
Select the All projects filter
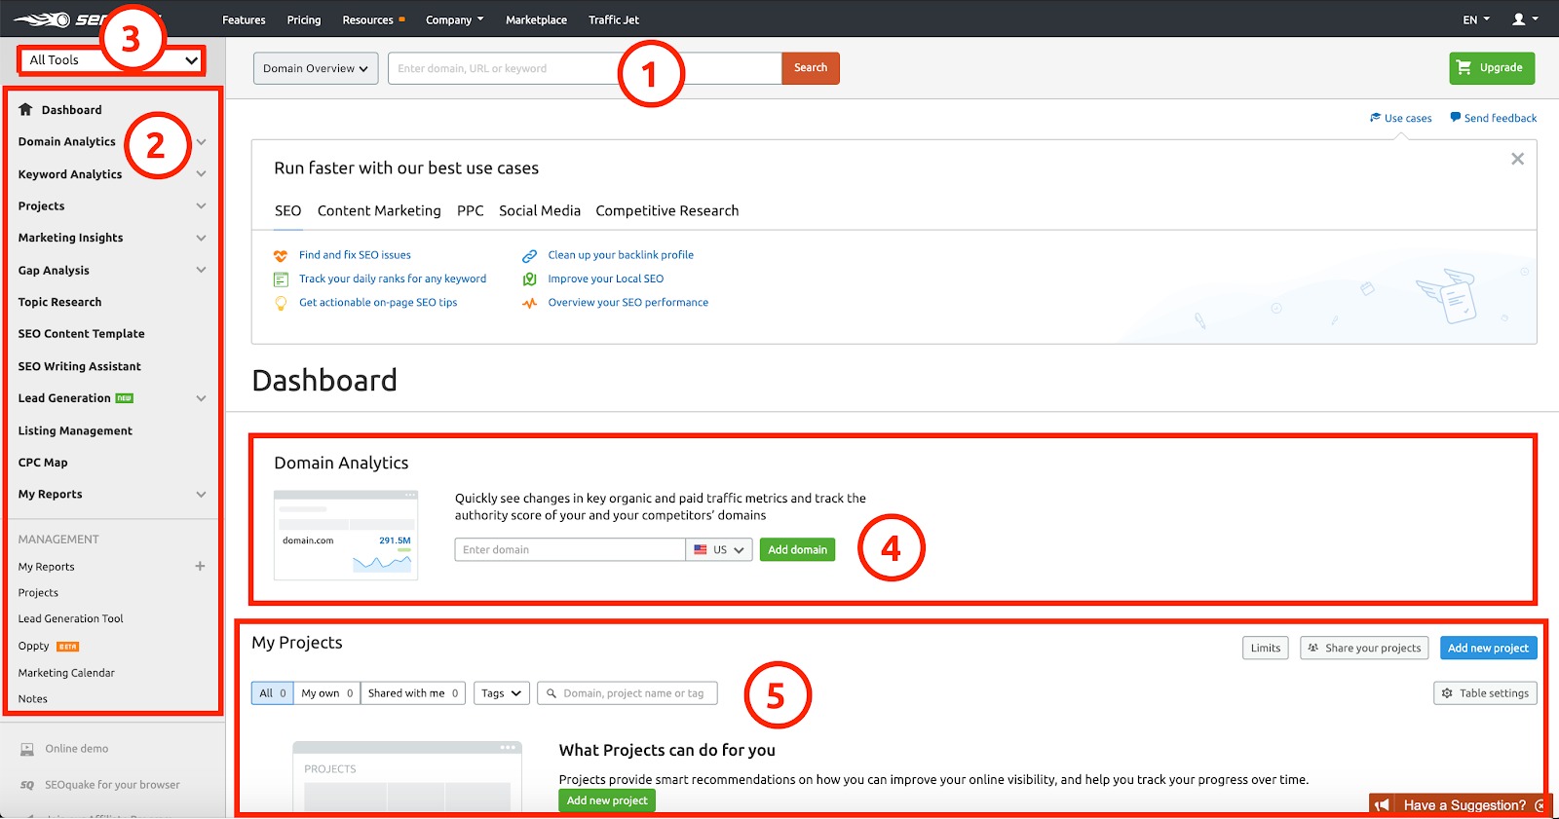pos(273,693)
